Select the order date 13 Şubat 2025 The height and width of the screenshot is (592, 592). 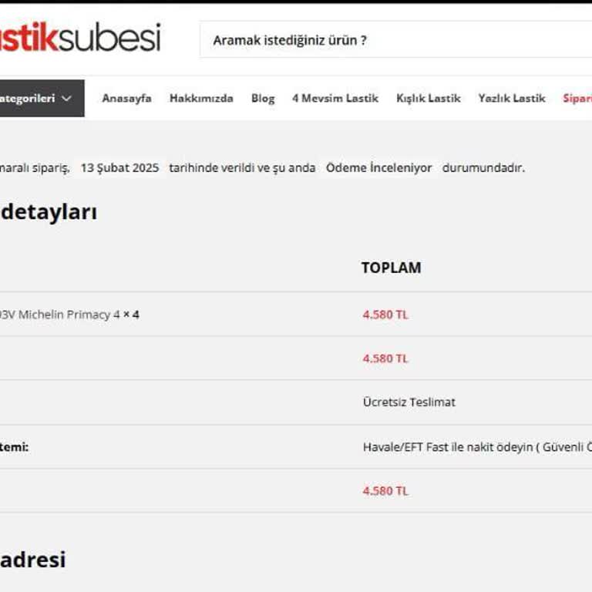(x=119, y=167)
